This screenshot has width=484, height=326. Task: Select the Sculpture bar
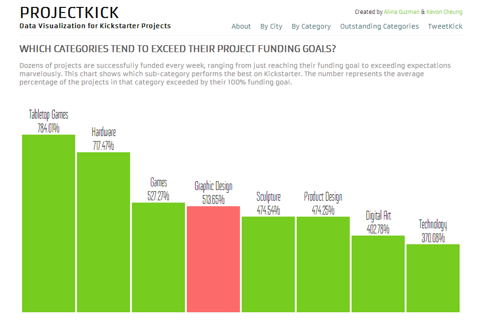[268, 264]
